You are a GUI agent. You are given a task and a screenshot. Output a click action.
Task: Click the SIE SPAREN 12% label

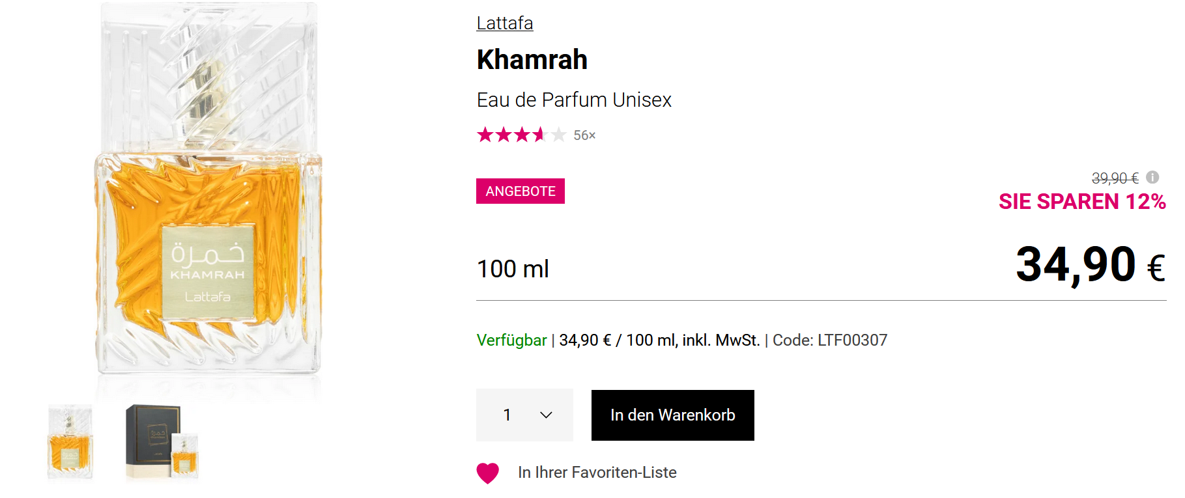click(x=1081, y=202)
